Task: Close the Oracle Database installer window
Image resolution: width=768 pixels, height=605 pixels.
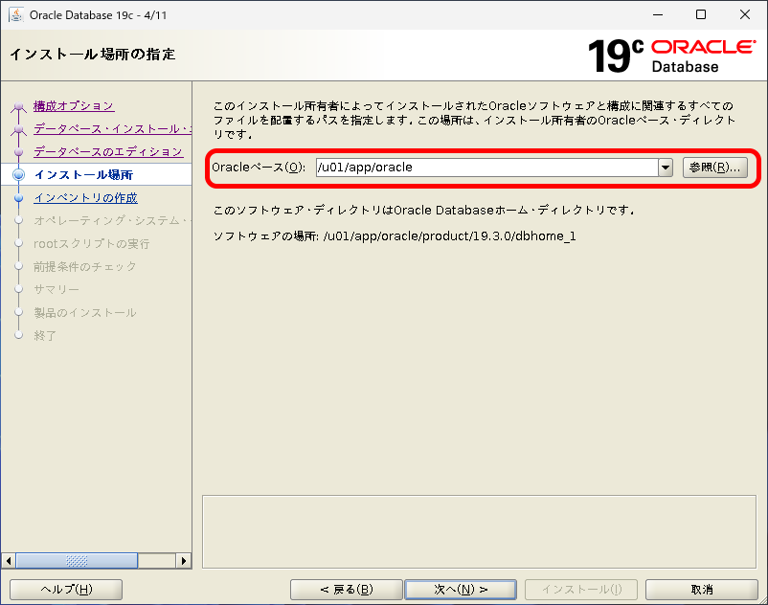Action: tap(744, 14)
